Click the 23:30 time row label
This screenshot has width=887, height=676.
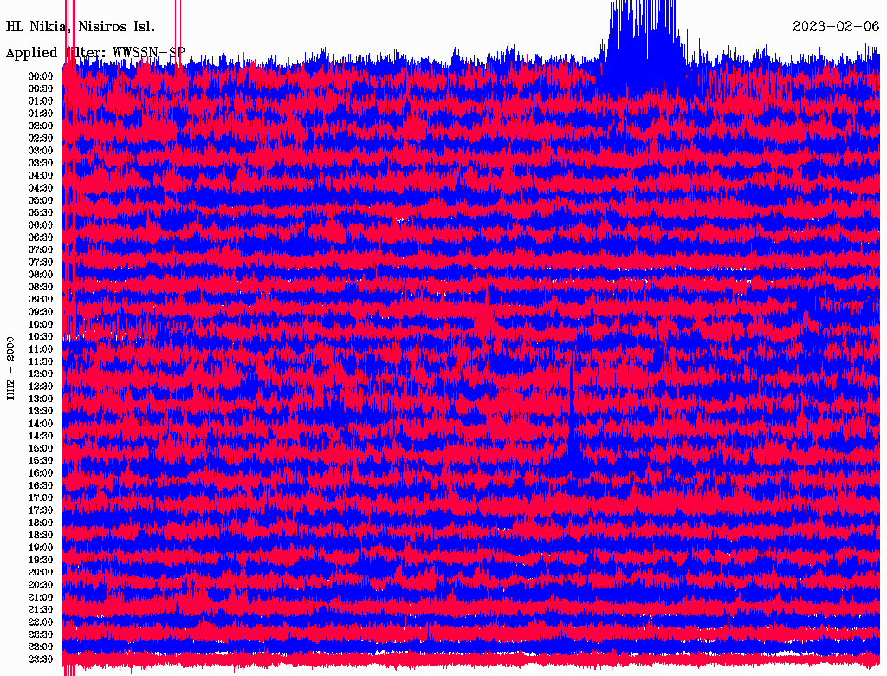coord(41,660)
